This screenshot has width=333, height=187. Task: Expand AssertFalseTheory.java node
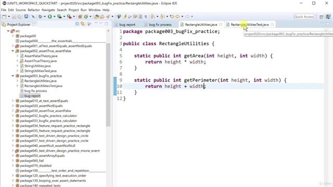tap(17, 56)
